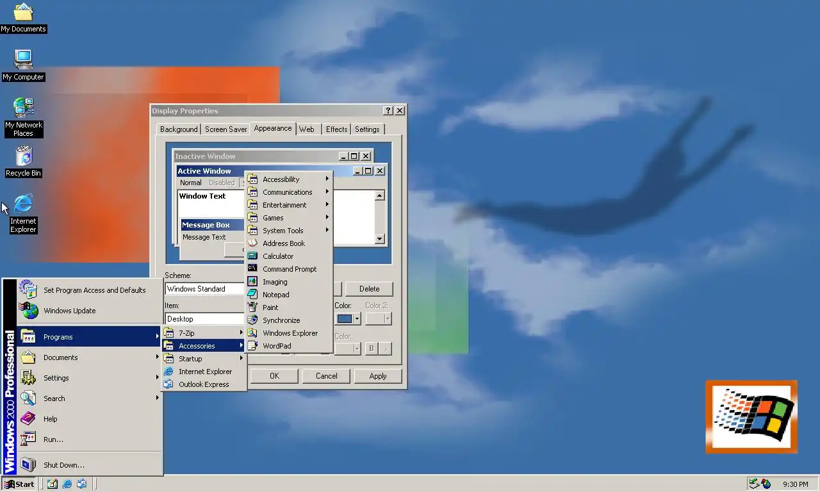Launch Outlook Express from Programs menu

[204, 384]
